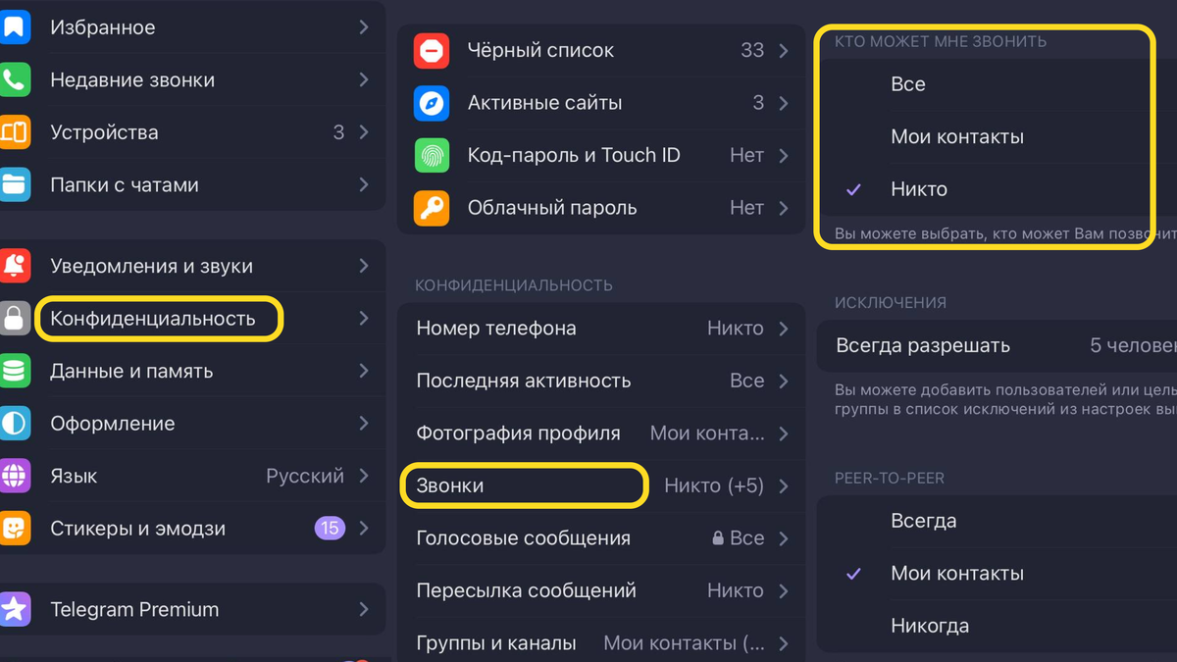Open the Звонки privacy row
1177x662 pixels.
click(x=601, y=485)
